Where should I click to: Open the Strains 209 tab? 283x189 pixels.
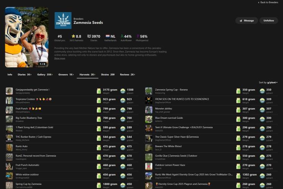(x=108, y=74)
